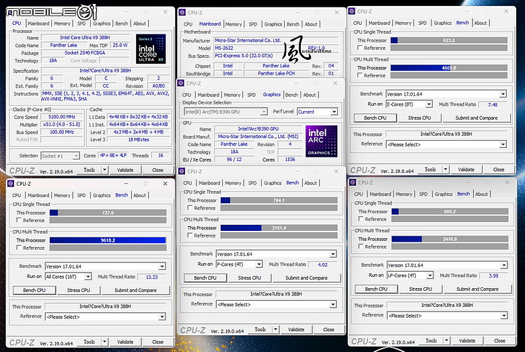Click Multi Thread Ratio field 13.23

tap(151, 277)
